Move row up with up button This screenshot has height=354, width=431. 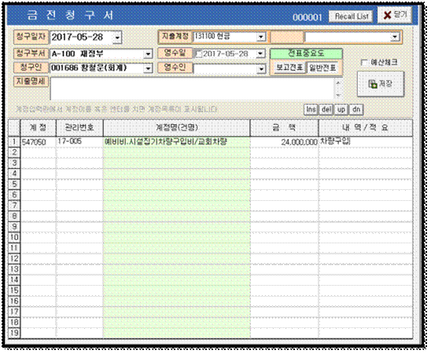click(x=341, y=109)
